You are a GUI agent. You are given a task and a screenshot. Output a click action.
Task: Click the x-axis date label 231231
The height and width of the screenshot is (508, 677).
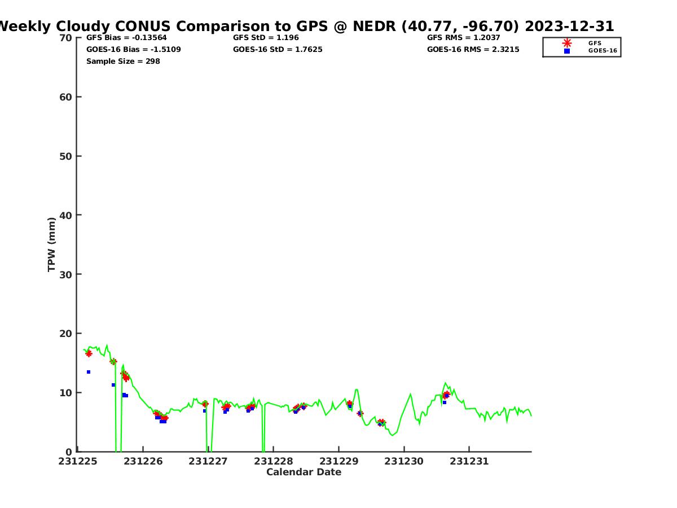[469, 461]
